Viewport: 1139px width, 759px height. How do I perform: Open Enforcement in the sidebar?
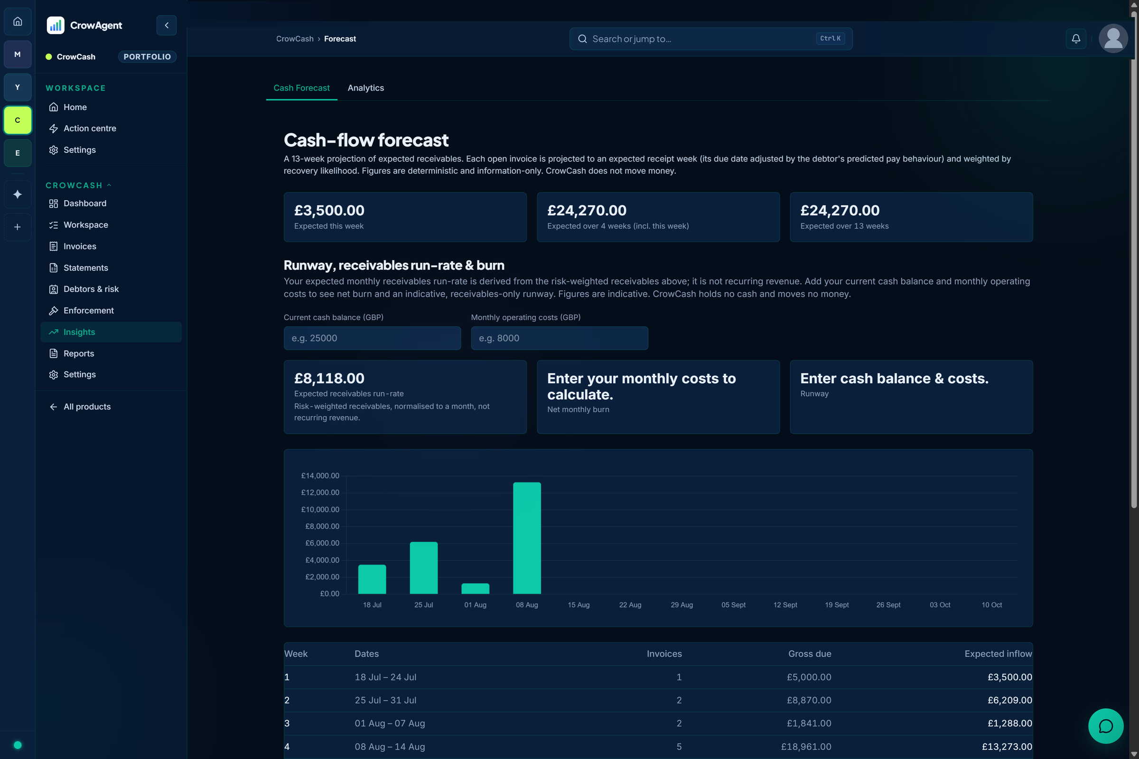pos(111,310)
